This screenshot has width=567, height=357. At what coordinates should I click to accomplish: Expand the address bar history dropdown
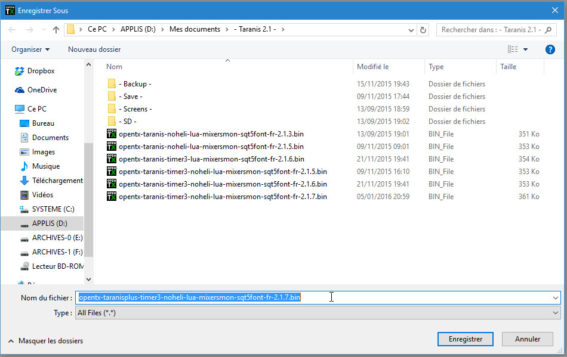[411, 30]
